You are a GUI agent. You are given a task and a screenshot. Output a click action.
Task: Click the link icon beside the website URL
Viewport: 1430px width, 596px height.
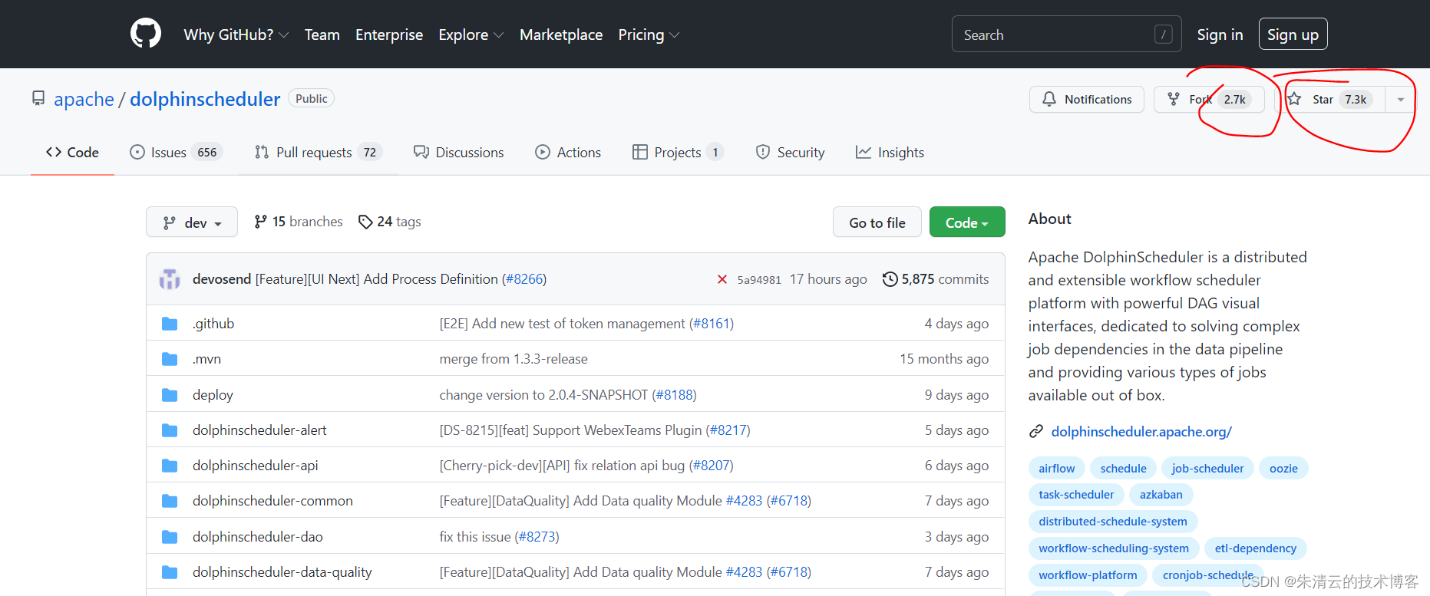click(x=1036, y=432)
